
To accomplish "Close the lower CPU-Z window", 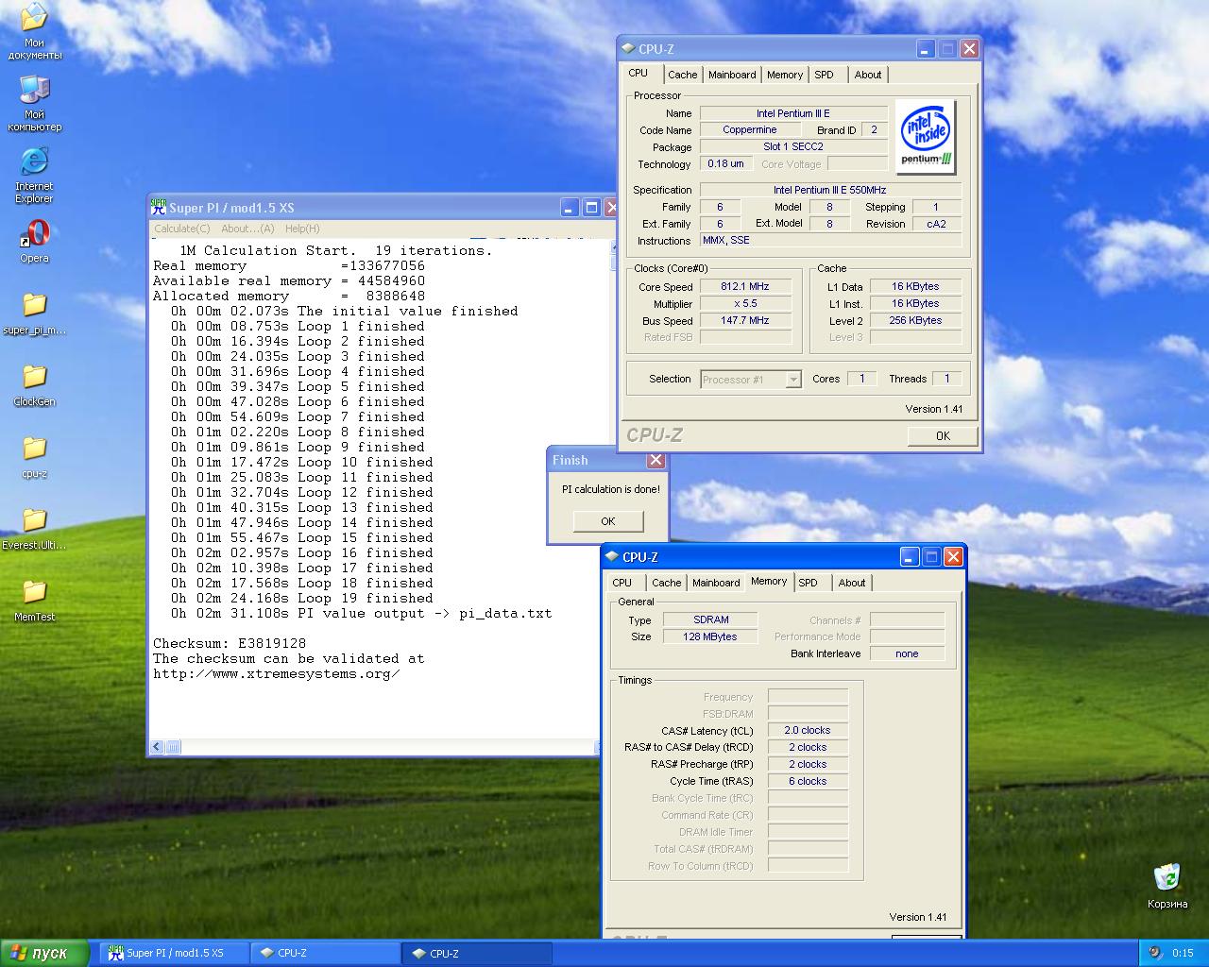I will [x=953, y=557].
